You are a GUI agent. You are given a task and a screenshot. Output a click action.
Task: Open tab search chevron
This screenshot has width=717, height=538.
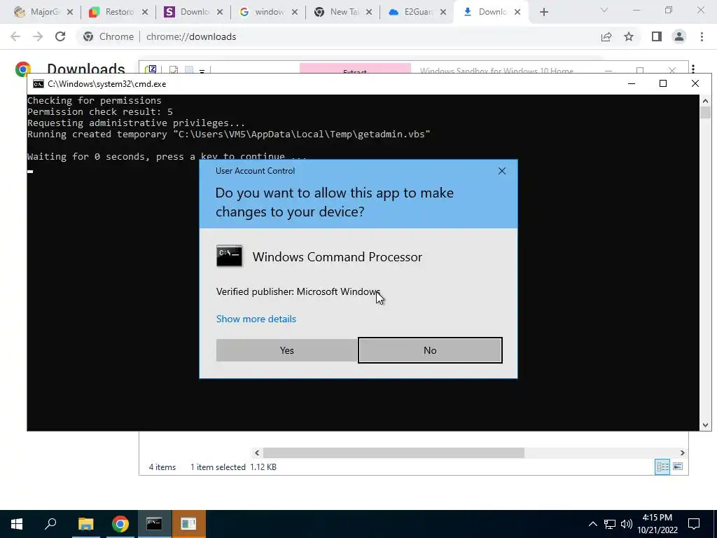point(604,10)
